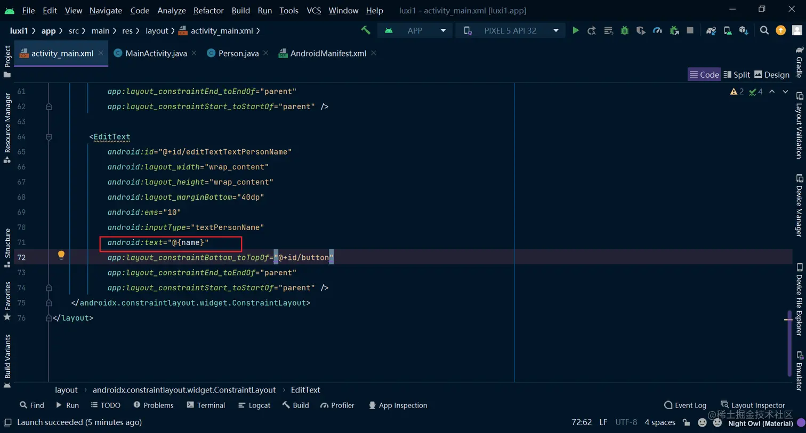
Task: Switch to the MainActivity.java tab
Action: pos(156,53)
